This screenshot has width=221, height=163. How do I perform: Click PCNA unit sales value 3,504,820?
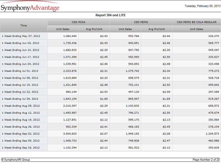click(70, 134)
